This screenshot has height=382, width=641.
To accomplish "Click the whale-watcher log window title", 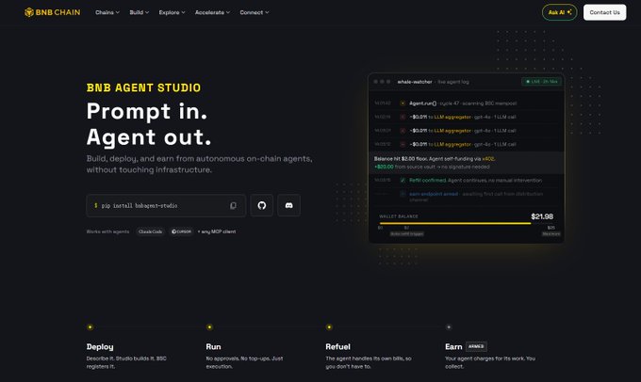I will [415, 82].
